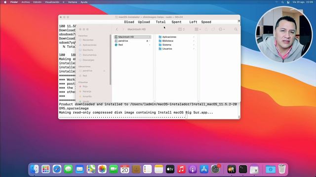
Task: Open the Finder column view switcher
Action: pos(181,29)
